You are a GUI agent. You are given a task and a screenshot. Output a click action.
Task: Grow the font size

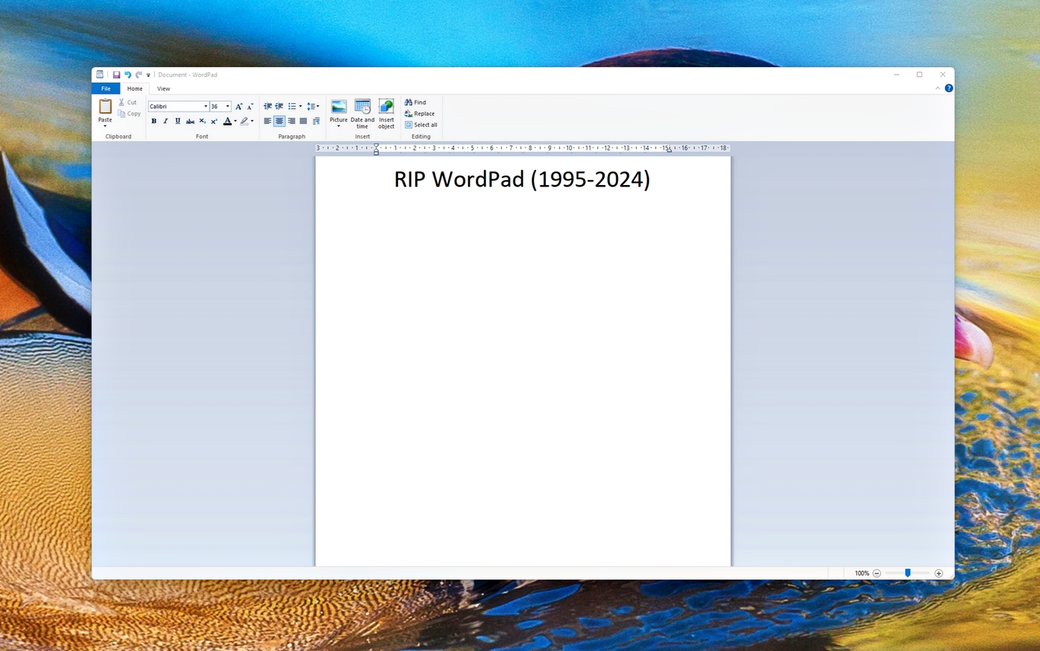tap(239, 106)
